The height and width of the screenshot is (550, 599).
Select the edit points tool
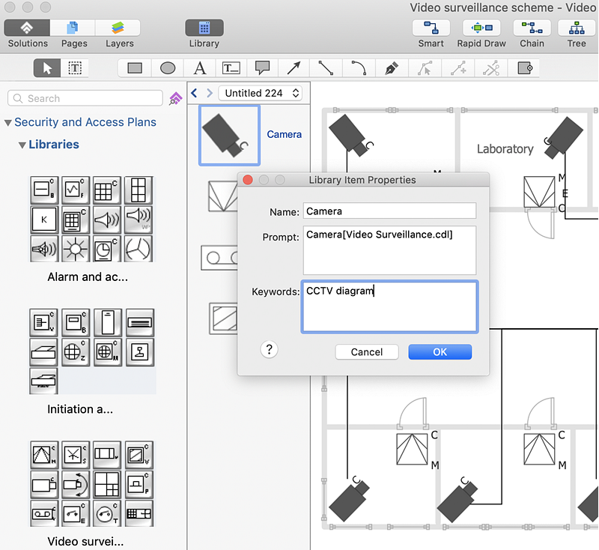(x=425, y=68)
